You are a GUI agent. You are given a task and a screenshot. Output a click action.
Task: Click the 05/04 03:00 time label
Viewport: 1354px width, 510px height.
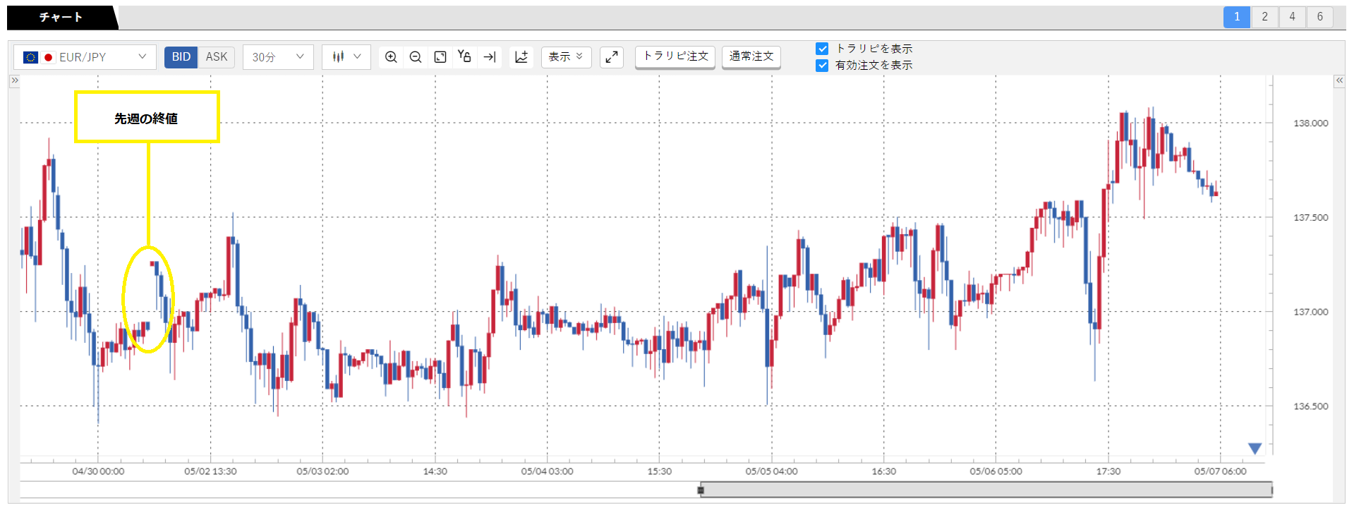[547, 471]
